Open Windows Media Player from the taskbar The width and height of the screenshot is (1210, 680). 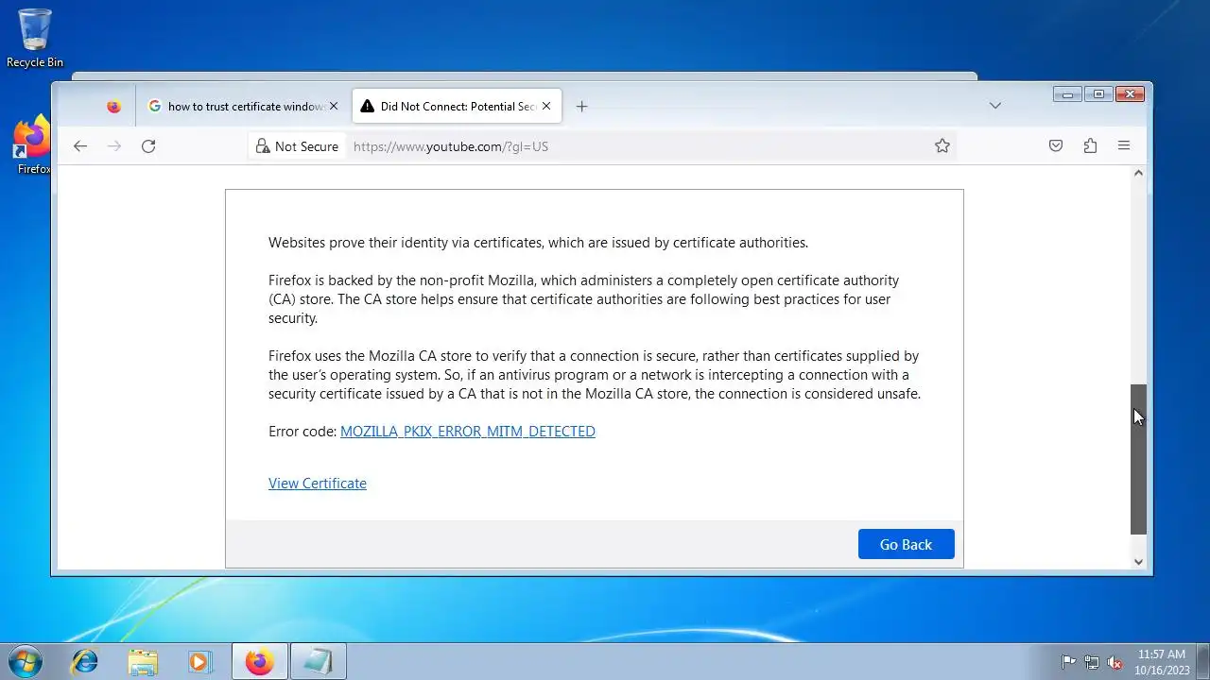click(x=199, y=662)
